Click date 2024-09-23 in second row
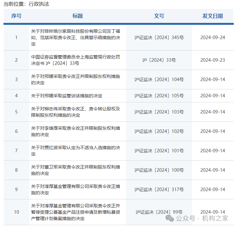The image size is (236, 228). pos(212,60)
